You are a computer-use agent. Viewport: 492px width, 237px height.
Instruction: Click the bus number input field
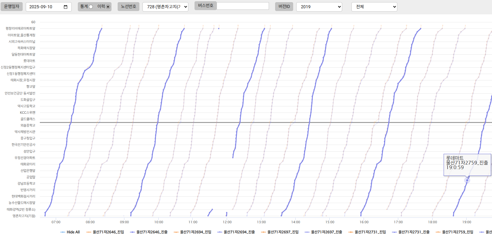tap(243, 6)
